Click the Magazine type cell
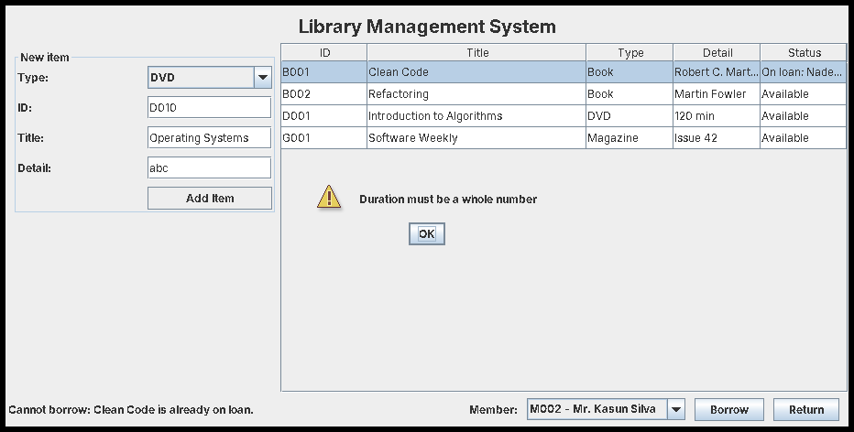The image size is (854, 432). coord(630,137)
